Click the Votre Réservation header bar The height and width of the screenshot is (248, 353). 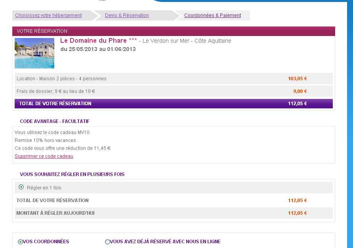[x=174, y=31]
